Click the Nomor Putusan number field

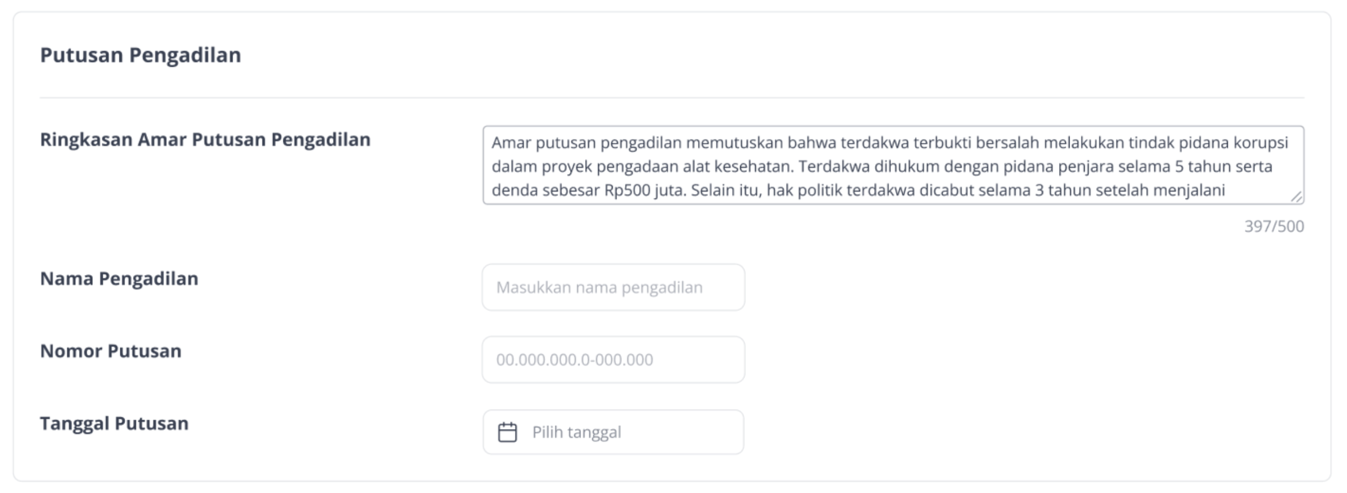(613, 360)
